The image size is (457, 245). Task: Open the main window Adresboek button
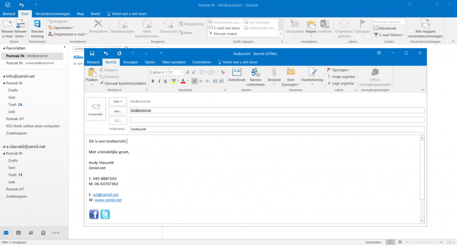385,28
